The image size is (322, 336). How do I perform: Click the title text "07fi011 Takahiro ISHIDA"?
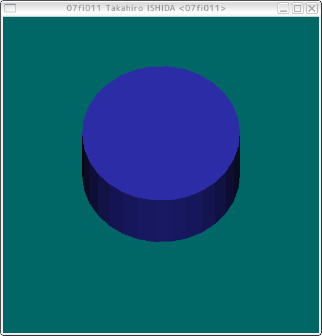coord(121,8)
